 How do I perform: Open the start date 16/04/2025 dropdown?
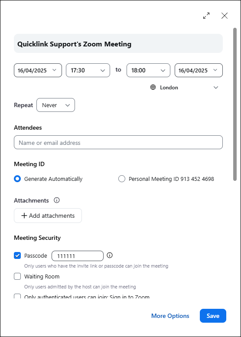(38, 70)
